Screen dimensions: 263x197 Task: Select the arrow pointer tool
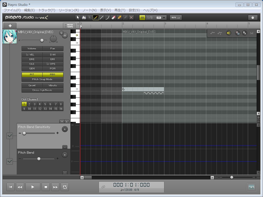pyautogui.click(x=78, y=18)
